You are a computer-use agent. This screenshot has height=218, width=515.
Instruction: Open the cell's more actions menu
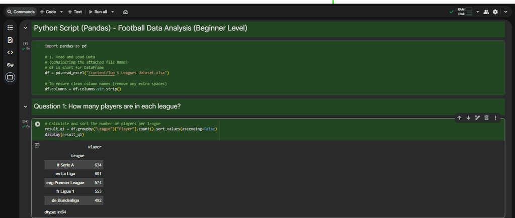pyautogui.click(x=495, y=118)
